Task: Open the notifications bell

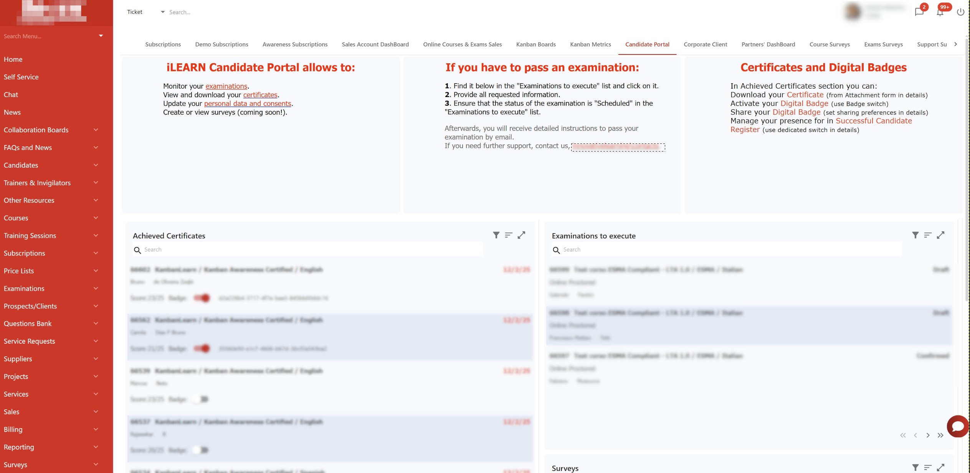Action: coord(940,12)
